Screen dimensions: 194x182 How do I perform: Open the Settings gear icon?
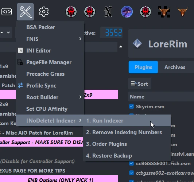(x=44, y=12)
